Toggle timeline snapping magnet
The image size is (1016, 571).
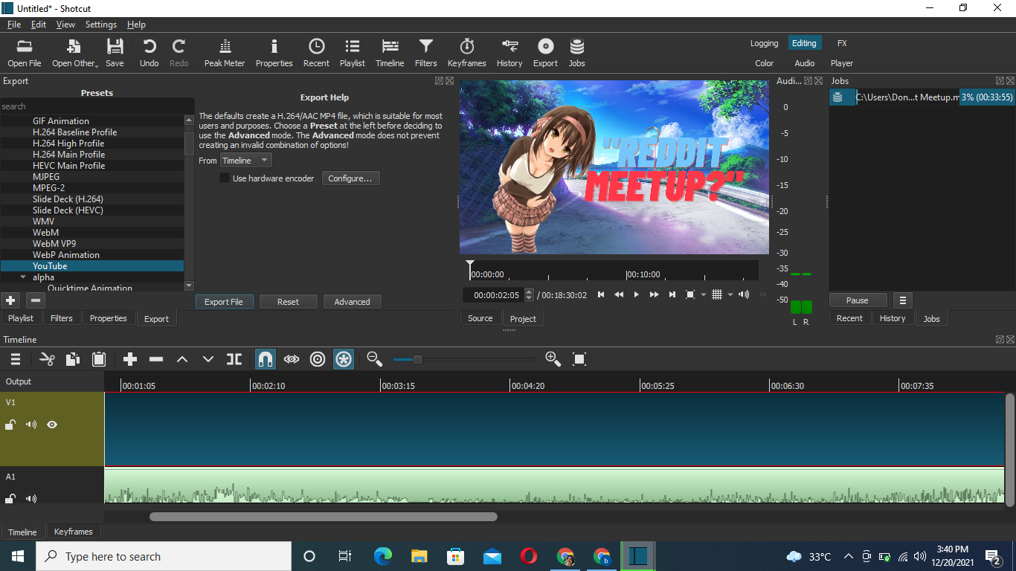265,360
